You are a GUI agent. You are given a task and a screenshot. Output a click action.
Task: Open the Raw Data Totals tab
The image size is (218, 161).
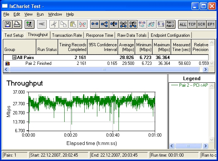[x=132, y=35]
